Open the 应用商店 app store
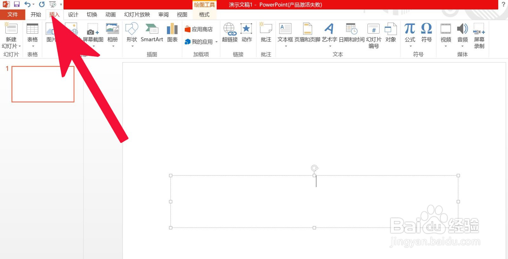Viewport: 508px width, 259px height. click(199, 29)
